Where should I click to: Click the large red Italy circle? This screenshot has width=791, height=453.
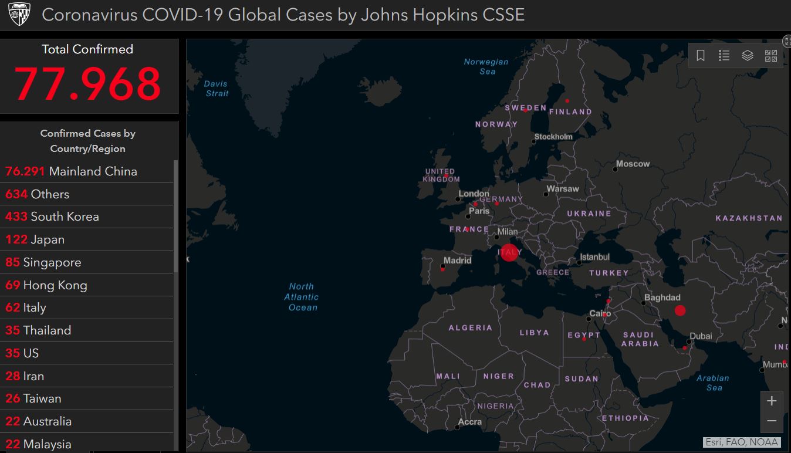pos(509,253)
